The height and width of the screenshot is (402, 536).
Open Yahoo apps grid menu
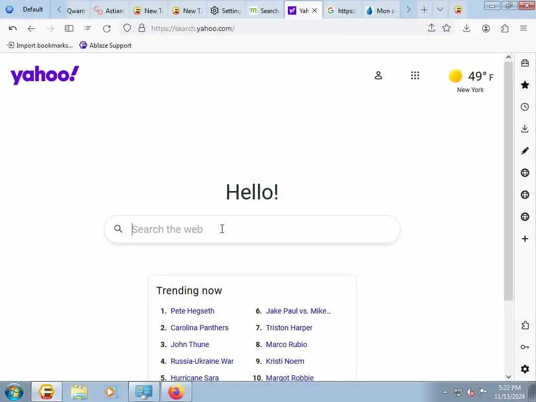(x=415, y=75)
